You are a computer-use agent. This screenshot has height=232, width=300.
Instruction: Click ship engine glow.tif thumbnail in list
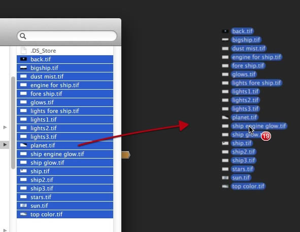[23, 153]
